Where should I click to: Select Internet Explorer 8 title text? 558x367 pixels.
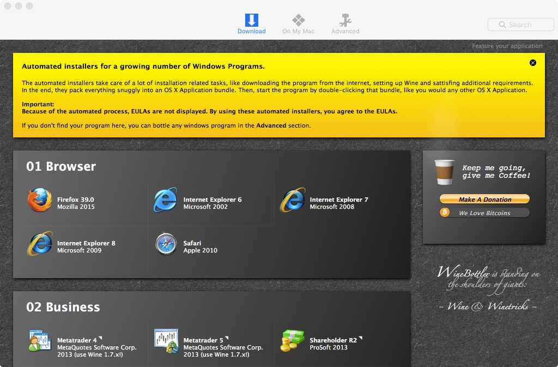pyautogui.click(x=86, y=243)
